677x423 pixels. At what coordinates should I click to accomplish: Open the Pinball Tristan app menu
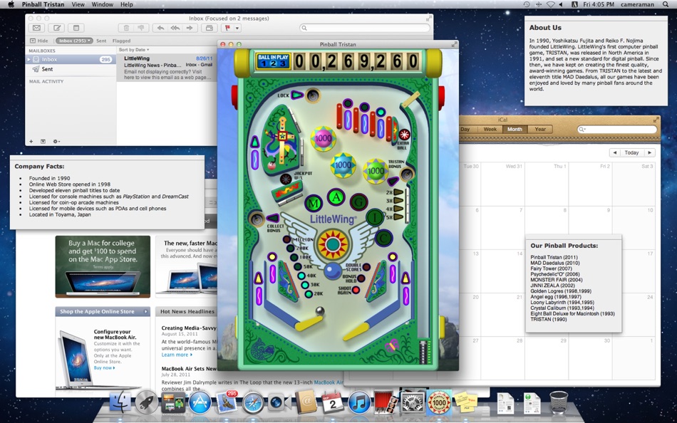[43, 4]
